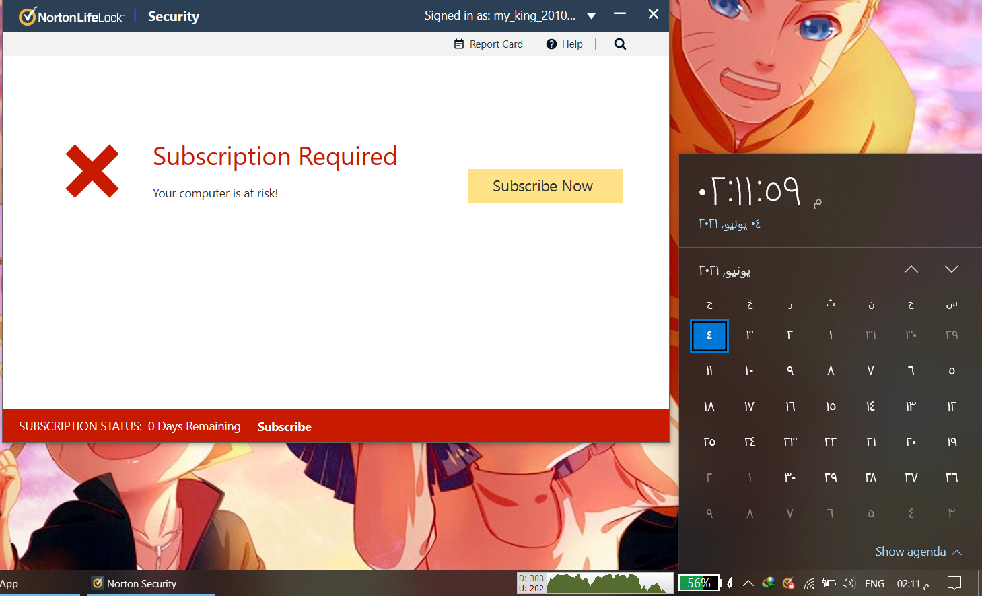
Task: Go to next month with down chevron
Action: tap(952, 269)
